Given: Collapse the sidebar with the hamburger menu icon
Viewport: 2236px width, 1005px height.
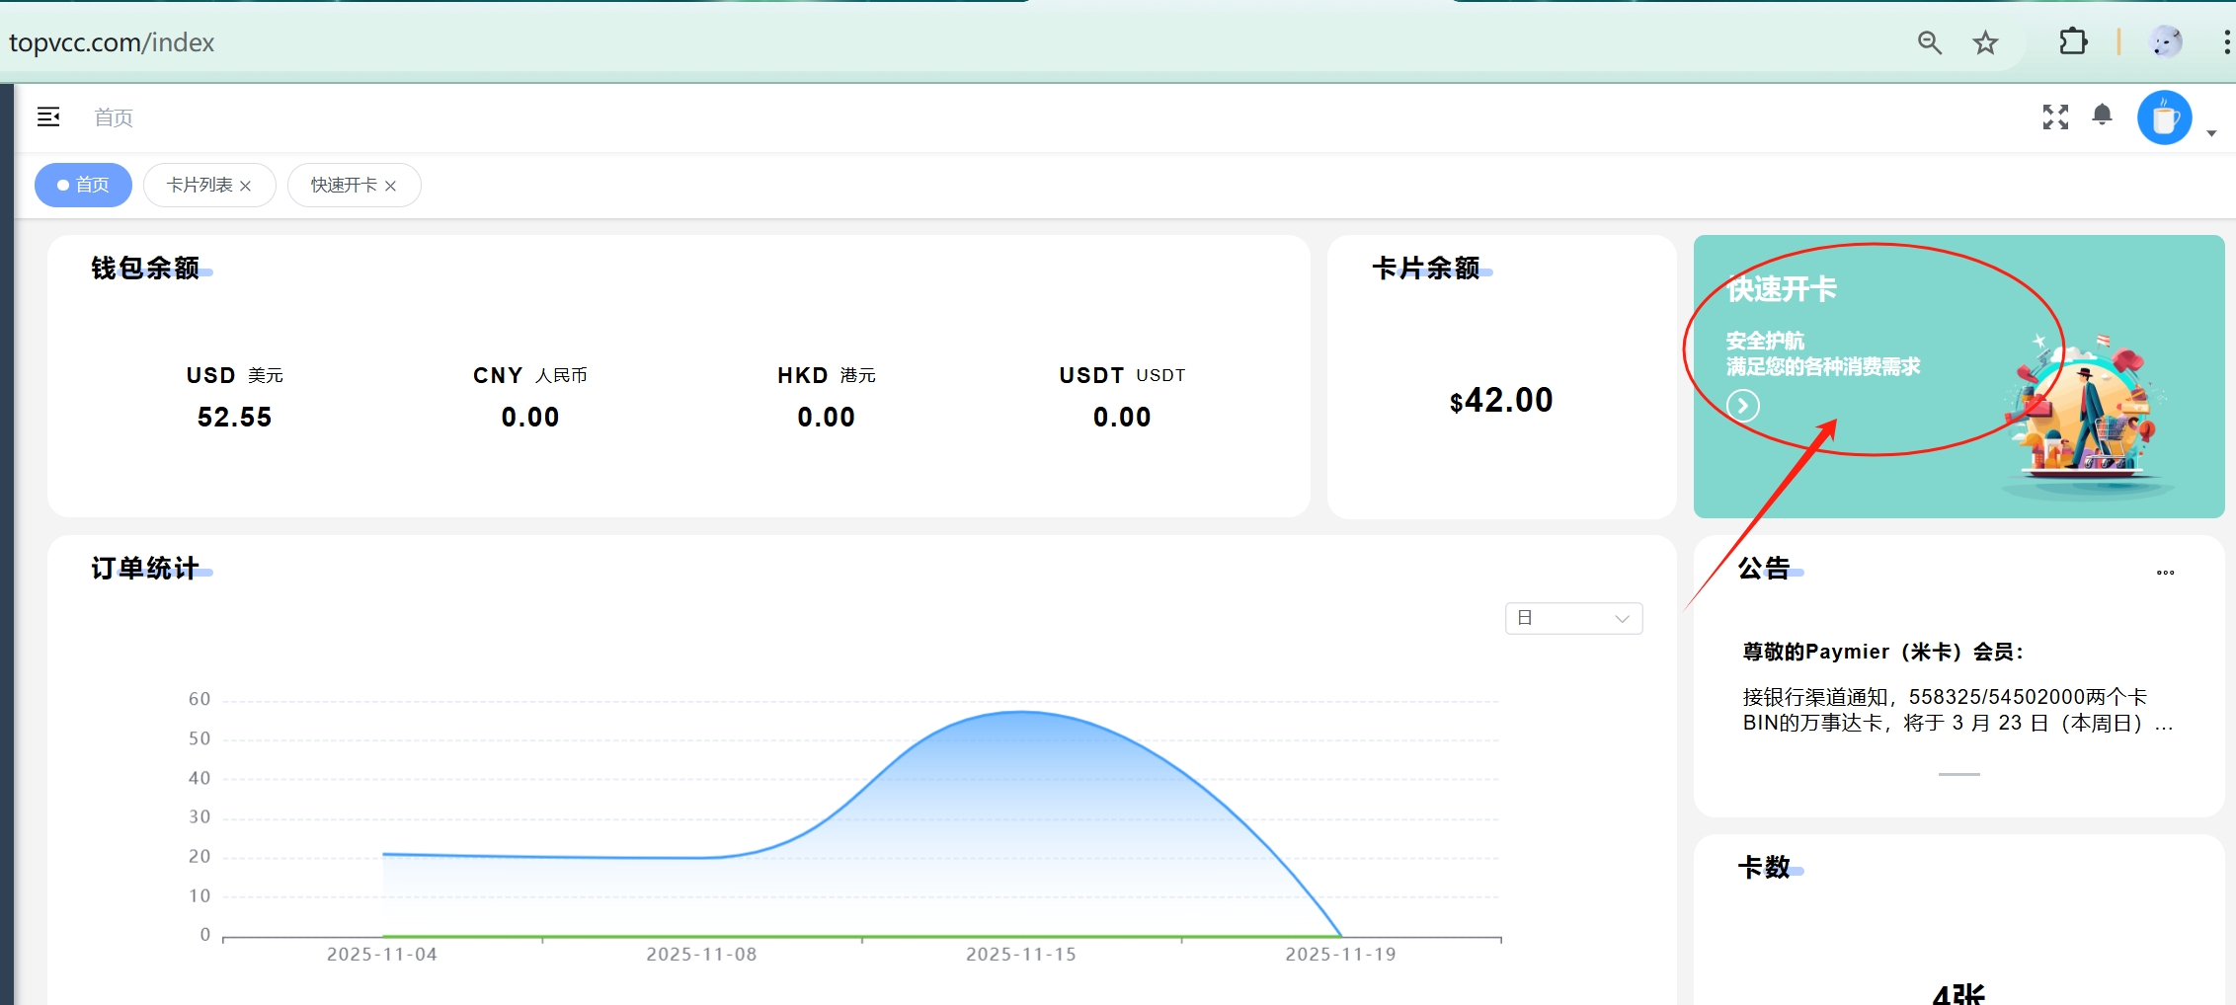Looking at the screenshot, I should pyautogui.click(x=48, y=117).
